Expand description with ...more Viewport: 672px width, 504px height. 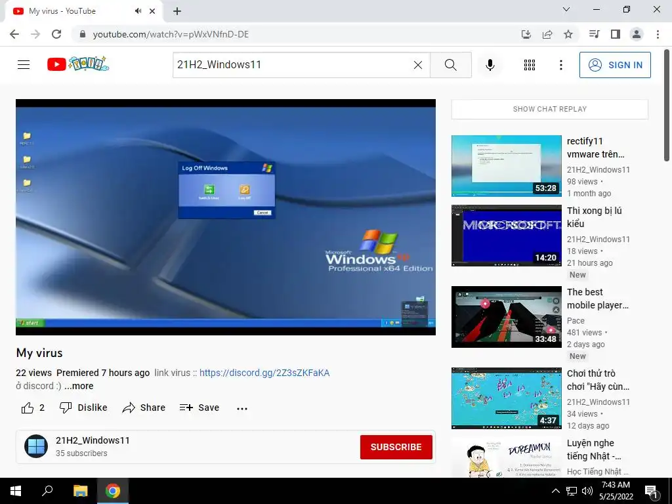click(x=79, y=386)
